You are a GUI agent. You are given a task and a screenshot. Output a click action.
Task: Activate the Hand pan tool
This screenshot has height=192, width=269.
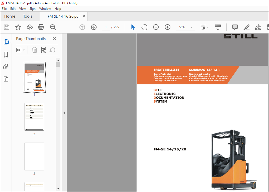[144, 27]
